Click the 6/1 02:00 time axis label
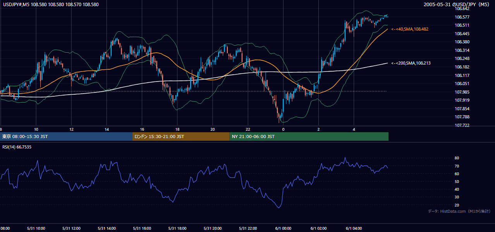 (318, 228)
